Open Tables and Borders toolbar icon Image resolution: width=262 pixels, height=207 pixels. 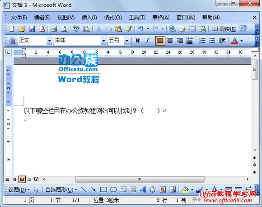coord(182,29)
